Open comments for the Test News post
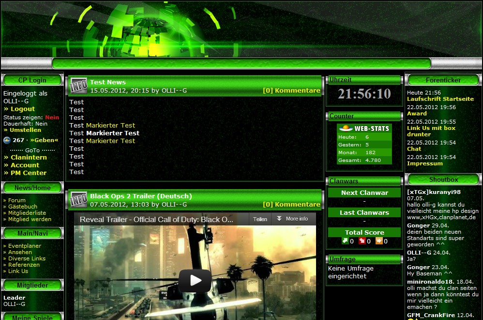 tap(291, 90)
